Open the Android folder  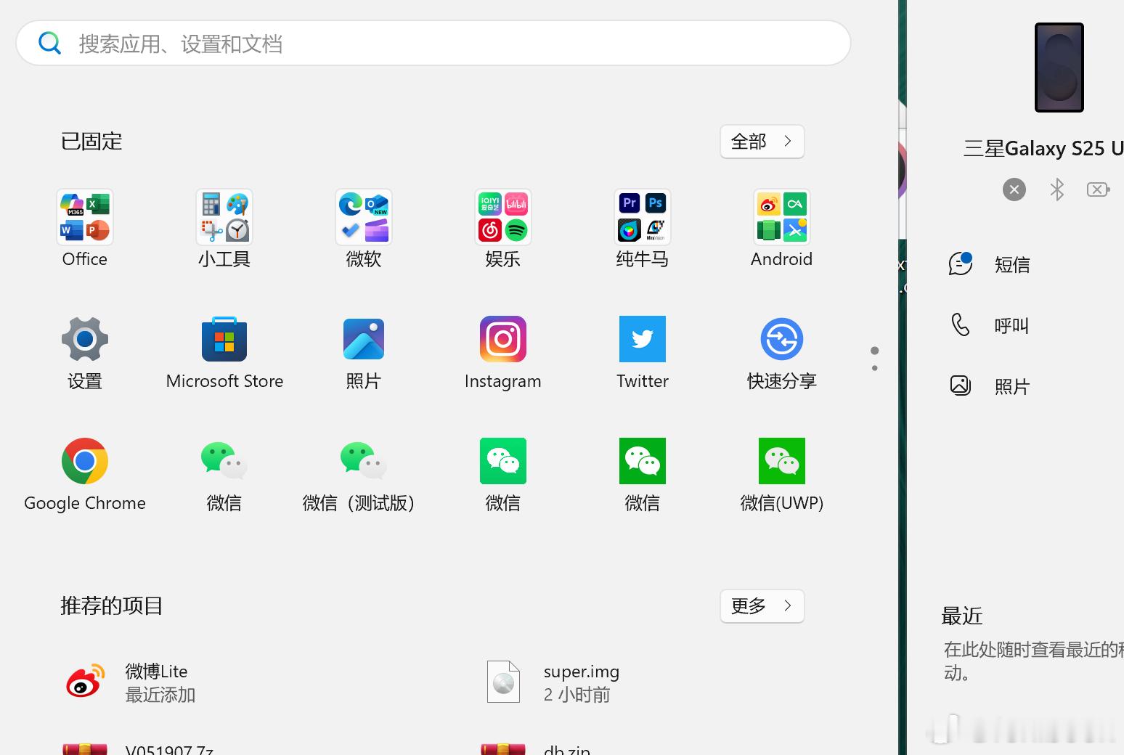point(782,228)
